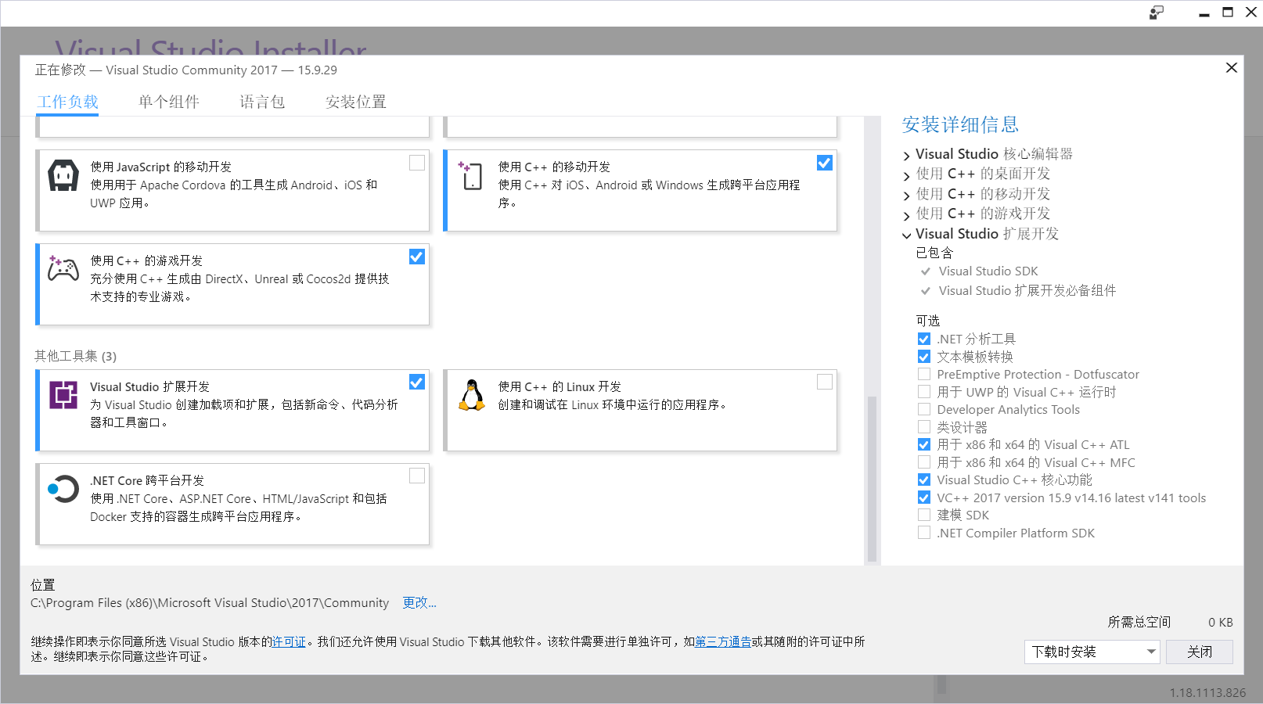Open the 安装位置 tab

(356, 102)
